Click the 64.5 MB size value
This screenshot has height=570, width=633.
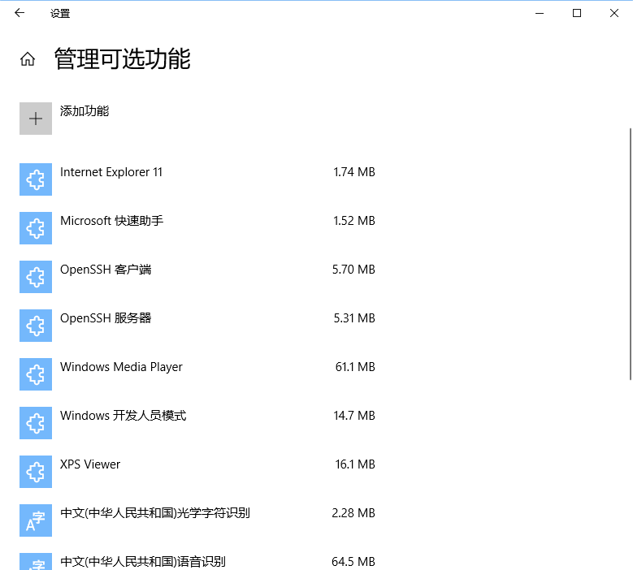click(353, 562)
